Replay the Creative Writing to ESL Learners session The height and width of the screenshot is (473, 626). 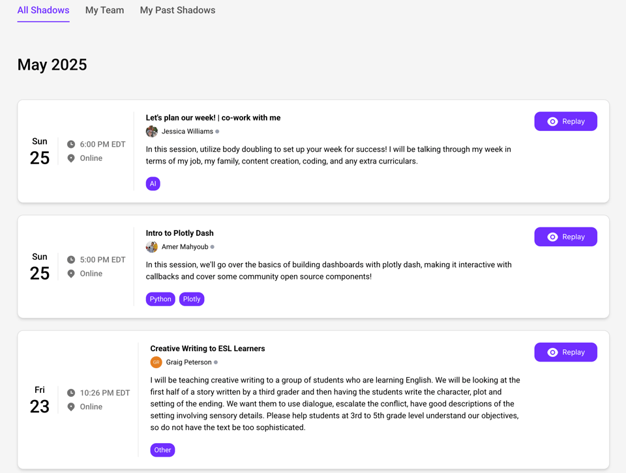(565, 352)
